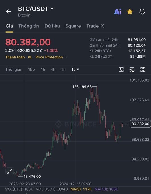Viewport: 151px width, 194px height.
Task: Tap the 58.658,22 axis price label
Action: (140, 140)
